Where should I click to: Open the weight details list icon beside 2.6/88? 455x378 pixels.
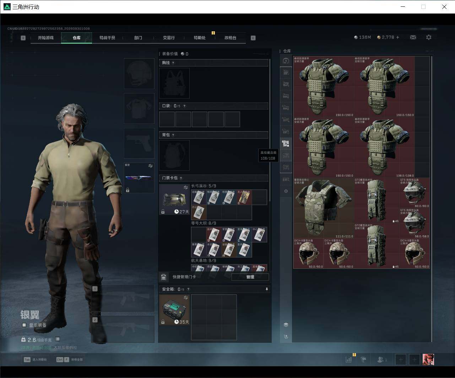58,339
